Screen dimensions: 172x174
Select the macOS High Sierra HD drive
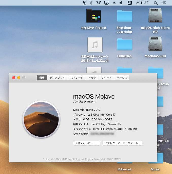click(155, 15)
